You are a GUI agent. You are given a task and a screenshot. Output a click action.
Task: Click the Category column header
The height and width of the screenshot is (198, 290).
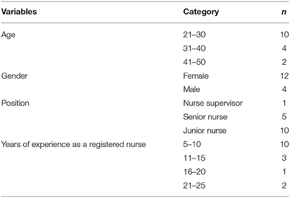pyautogui.click(x=201, y=12)
